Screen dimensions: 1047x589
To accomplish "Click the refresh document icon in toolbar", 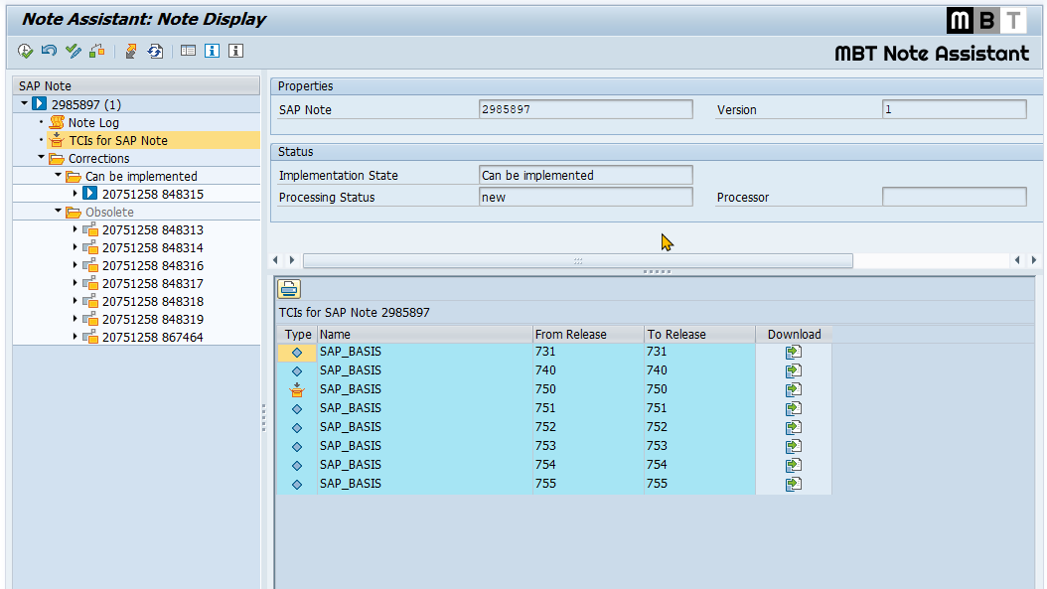I will pos(155,51).
